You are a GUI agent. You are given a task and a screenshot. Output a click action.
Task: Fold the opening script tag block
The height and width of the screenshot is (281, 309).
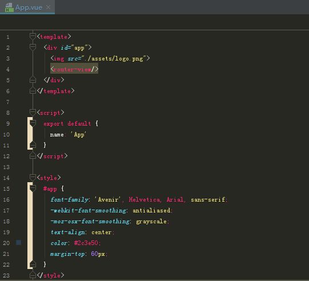coord(33,113)
